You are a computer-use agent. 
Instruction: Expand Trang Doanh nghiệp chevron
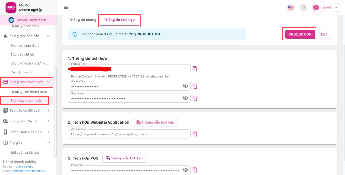pyautogui.click(x=49, y=132)
